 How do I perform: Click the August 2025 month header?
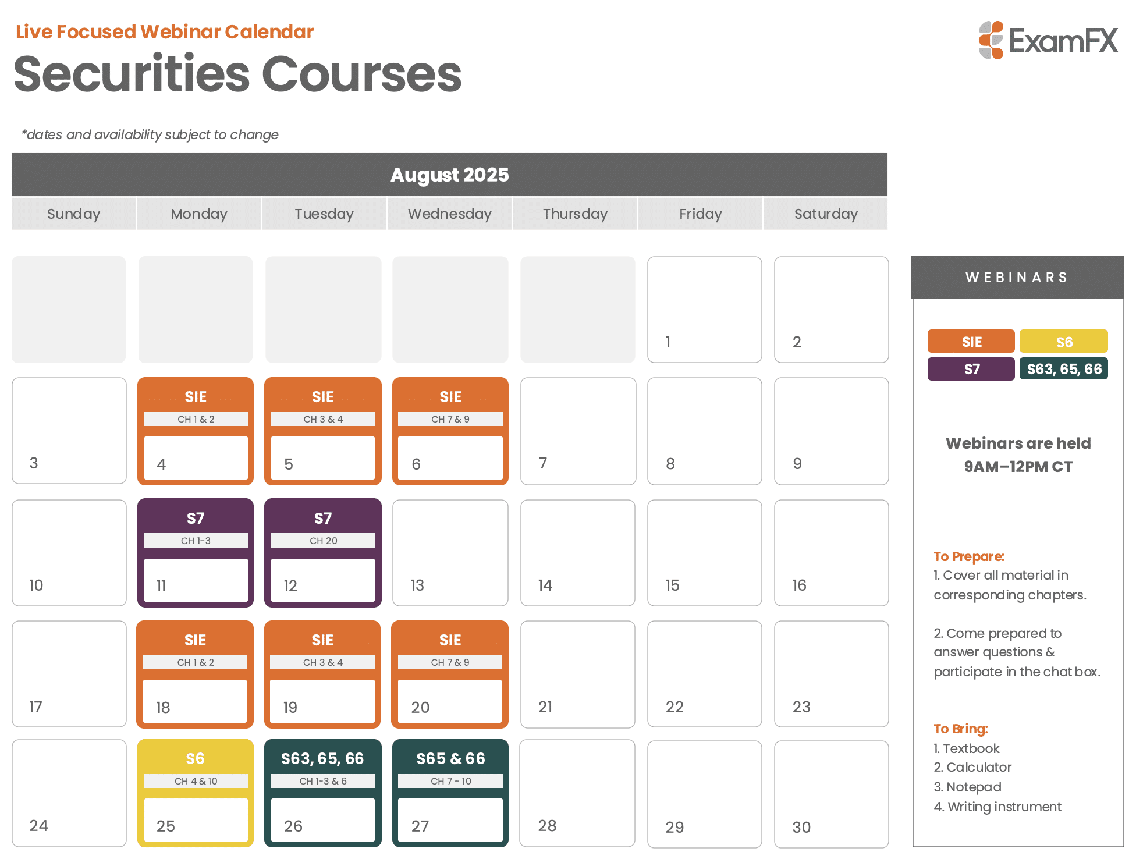point(449,175)
